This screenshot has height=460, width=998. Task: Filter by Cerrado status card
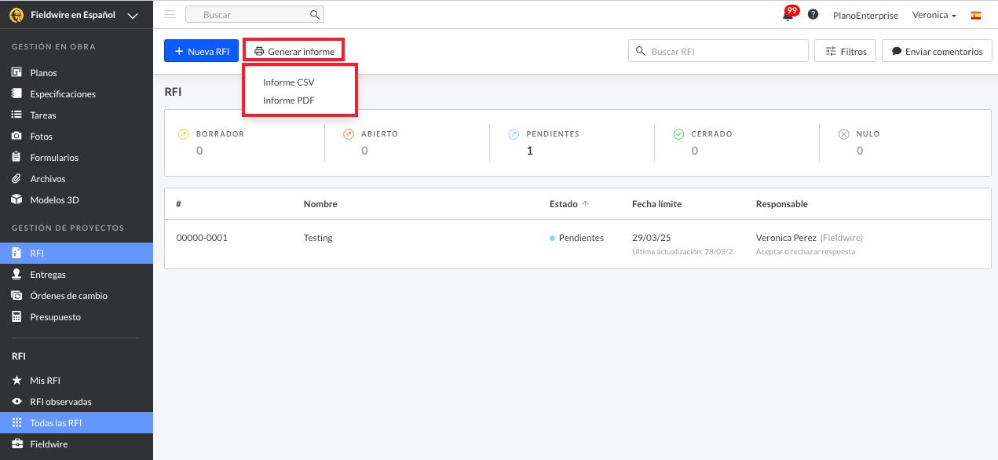[x=711, y=142]
